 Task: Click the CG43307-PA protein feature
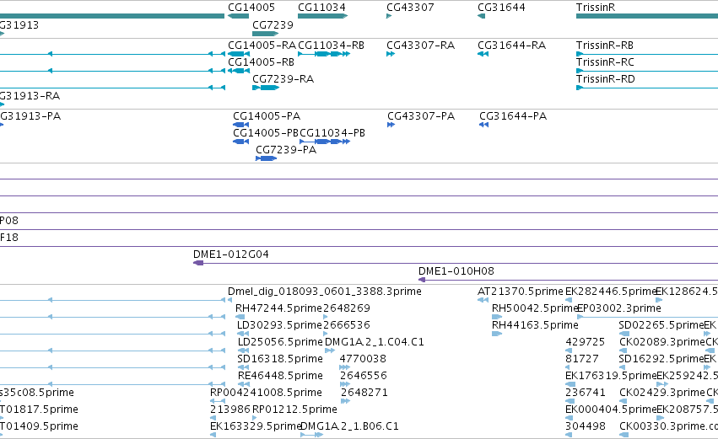pyautogui.click(x=391, y=125)
